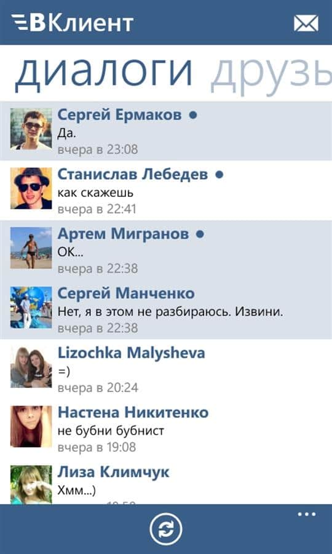
Task: Select the диалоги tab heading
Action: click(x=103, y=74)
